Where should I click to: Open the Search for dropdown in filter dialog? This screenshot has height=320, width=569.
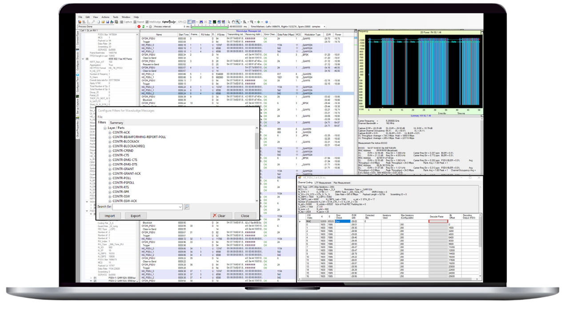180,207
